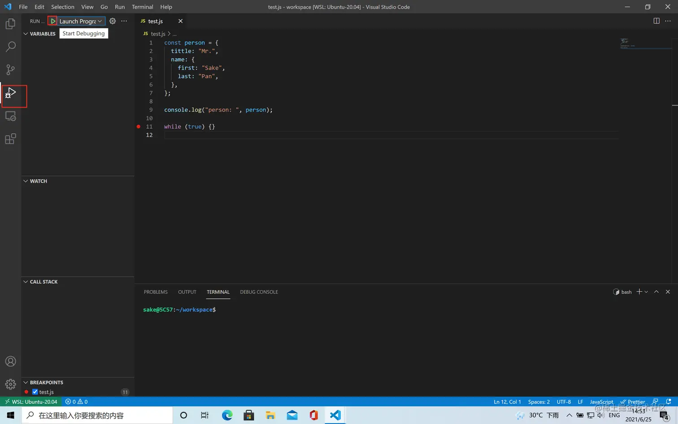
Task: Uncheck the test.js breakpoint checkbox
Action: [35, 392]
